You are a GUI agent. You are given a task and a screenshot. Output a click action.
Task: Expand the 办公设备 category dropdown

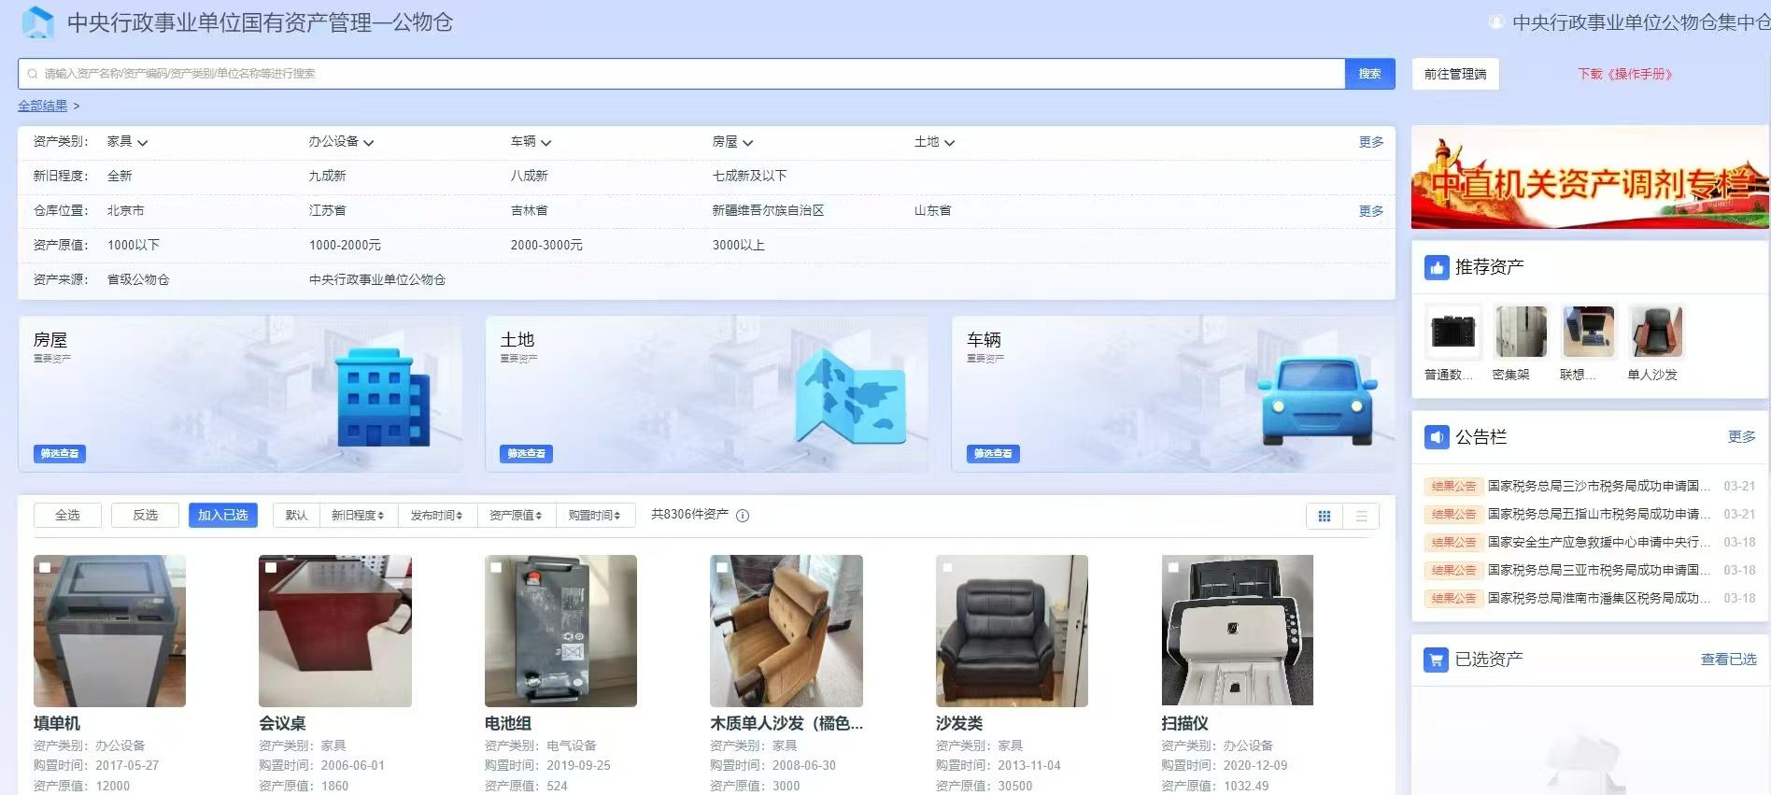point(341,142)
